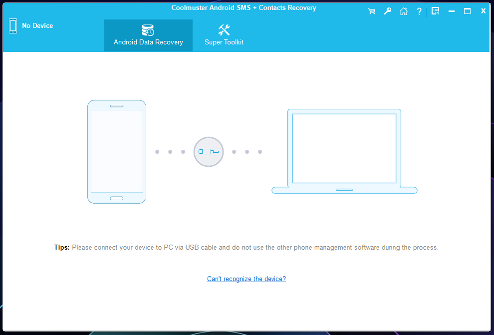Open the shopping cart purchase icon

point(371,11)
